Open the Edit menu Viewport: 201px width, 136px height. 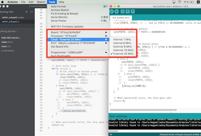(x=31, y=2)
